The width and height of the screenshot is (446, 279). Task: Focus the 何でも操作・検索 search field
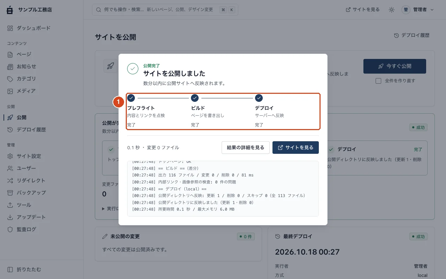click(165, 10)
